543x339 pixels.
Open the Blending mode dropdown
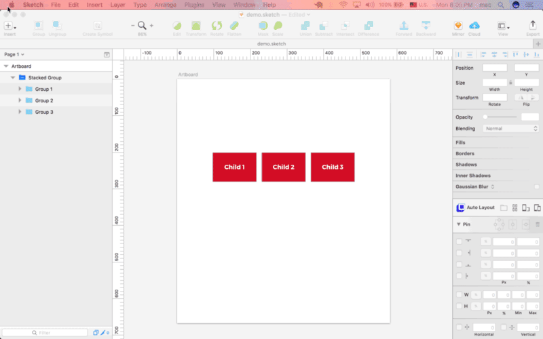coord(511,128)
